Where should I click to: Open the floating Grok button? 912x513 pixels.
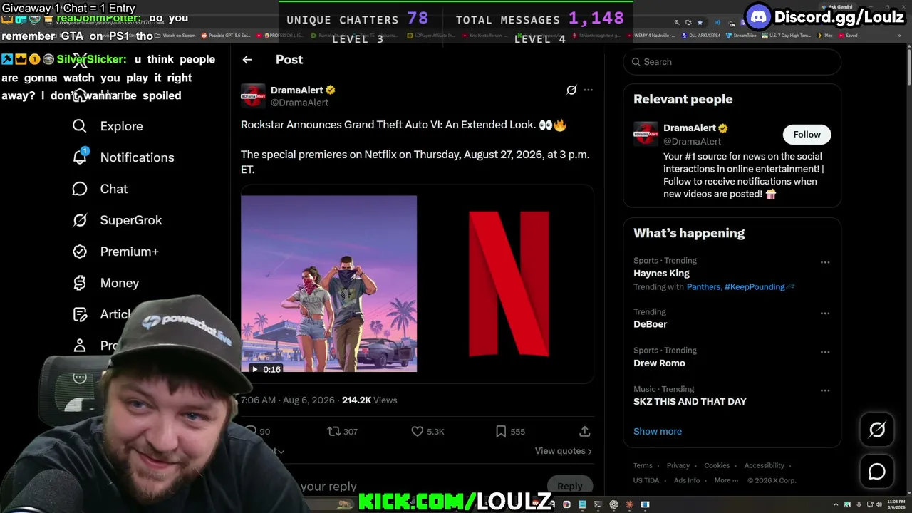coord(877,430)
